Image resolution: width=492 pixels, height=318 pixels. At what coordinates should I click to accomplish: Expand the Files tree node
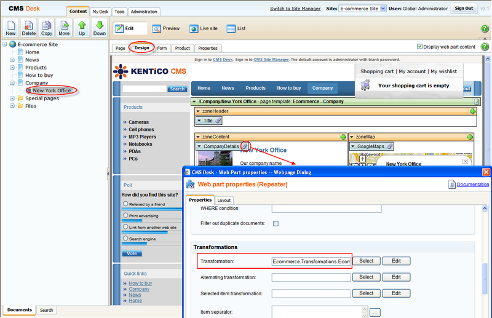tap(12, 106)
